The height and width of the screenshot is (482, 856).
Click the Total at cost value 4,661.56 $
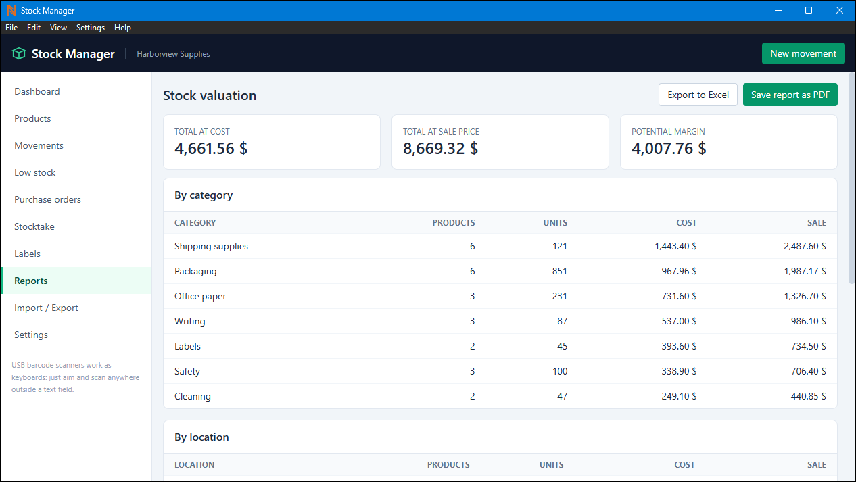pyautogui.click(x=211, y=149)
